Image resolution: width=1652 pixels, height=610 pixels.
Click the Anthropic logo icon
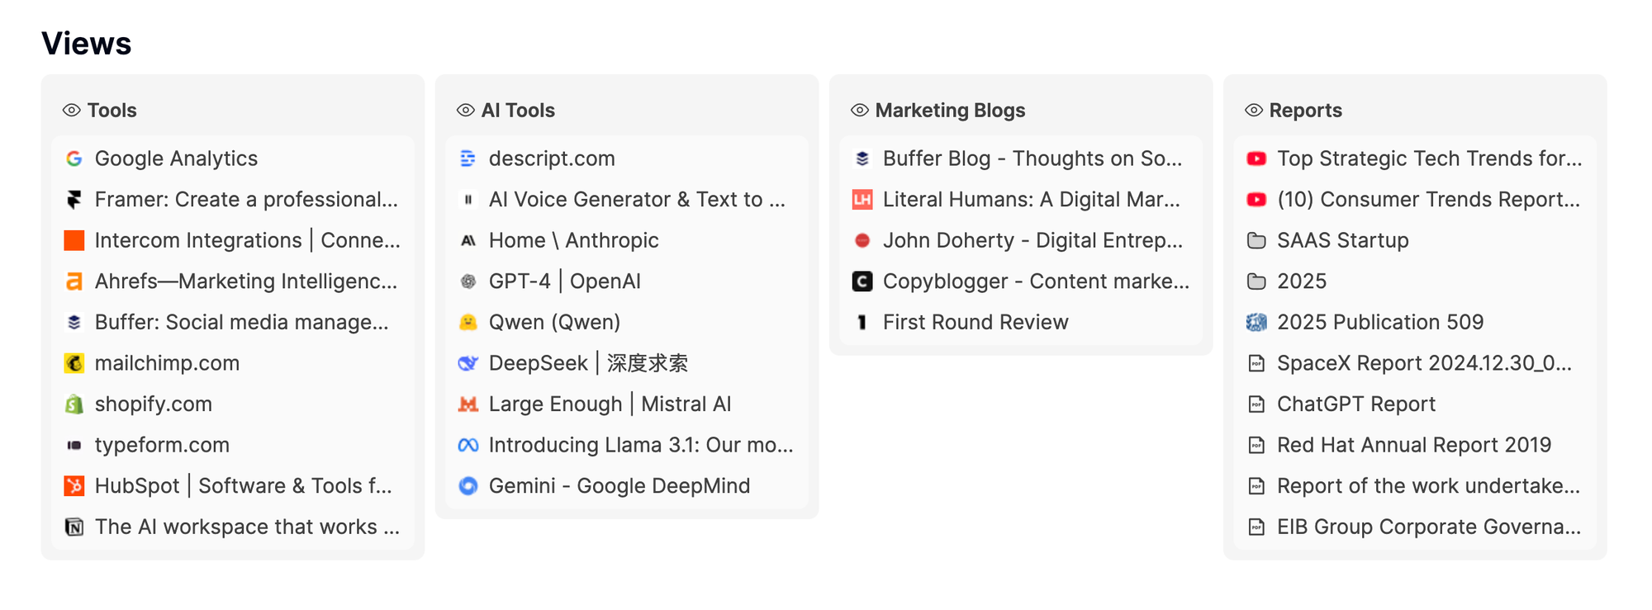(x=468, y=241)
